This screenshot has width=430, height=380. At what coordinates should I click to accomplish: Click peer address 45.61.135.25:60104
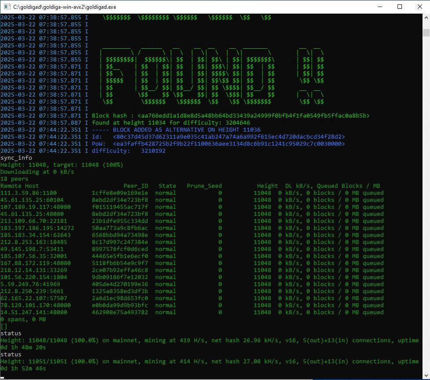[32, 200]
